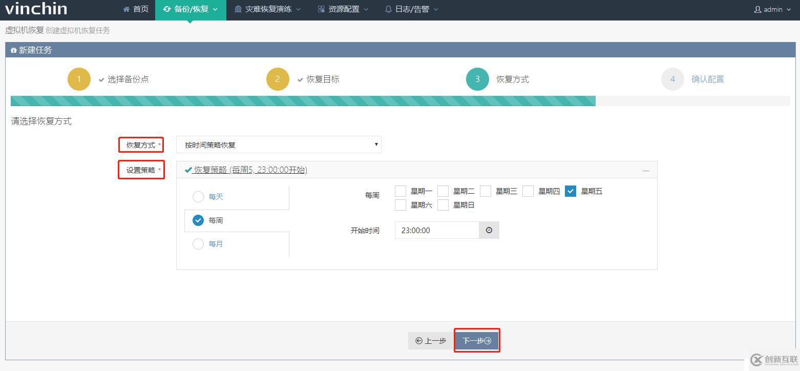Click the clock icon next to start time
This screenshot has height=371, width=800.
(x=488, y=230)
